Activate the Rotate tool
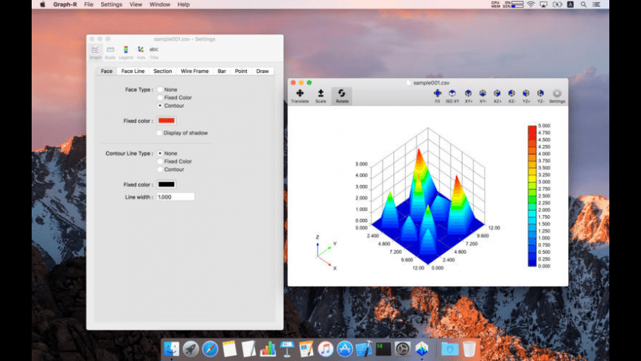The width and height of the screenshot is (641, 361). [342, 95]
